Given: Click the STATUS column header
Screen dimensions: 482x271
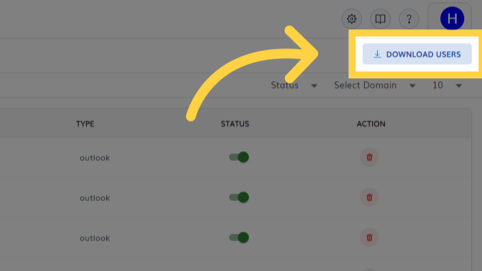Looking at the screenshot, I should (235, 124).
